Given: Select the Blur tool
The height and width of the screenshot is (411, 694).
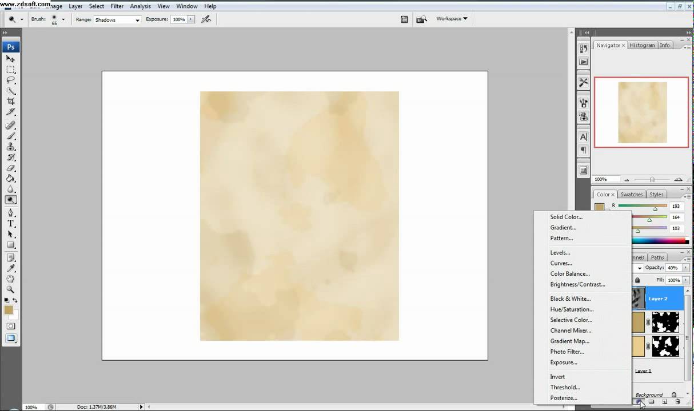Looking at the screenshot, I should 10,189.
